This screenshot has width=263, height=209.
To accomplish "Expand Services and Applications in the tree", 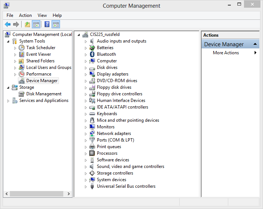I will click(8, 101).
